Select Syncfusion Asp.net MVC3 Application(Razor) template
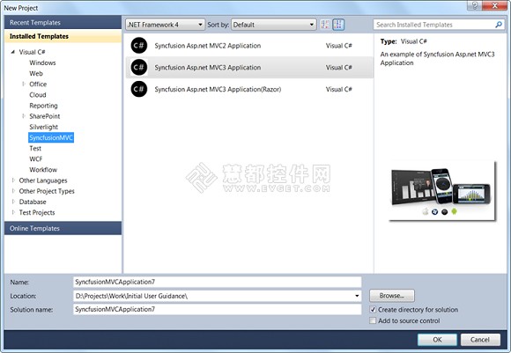Viewport: 511px width, 353px height. pyautogui.click(x=249, y=89)
